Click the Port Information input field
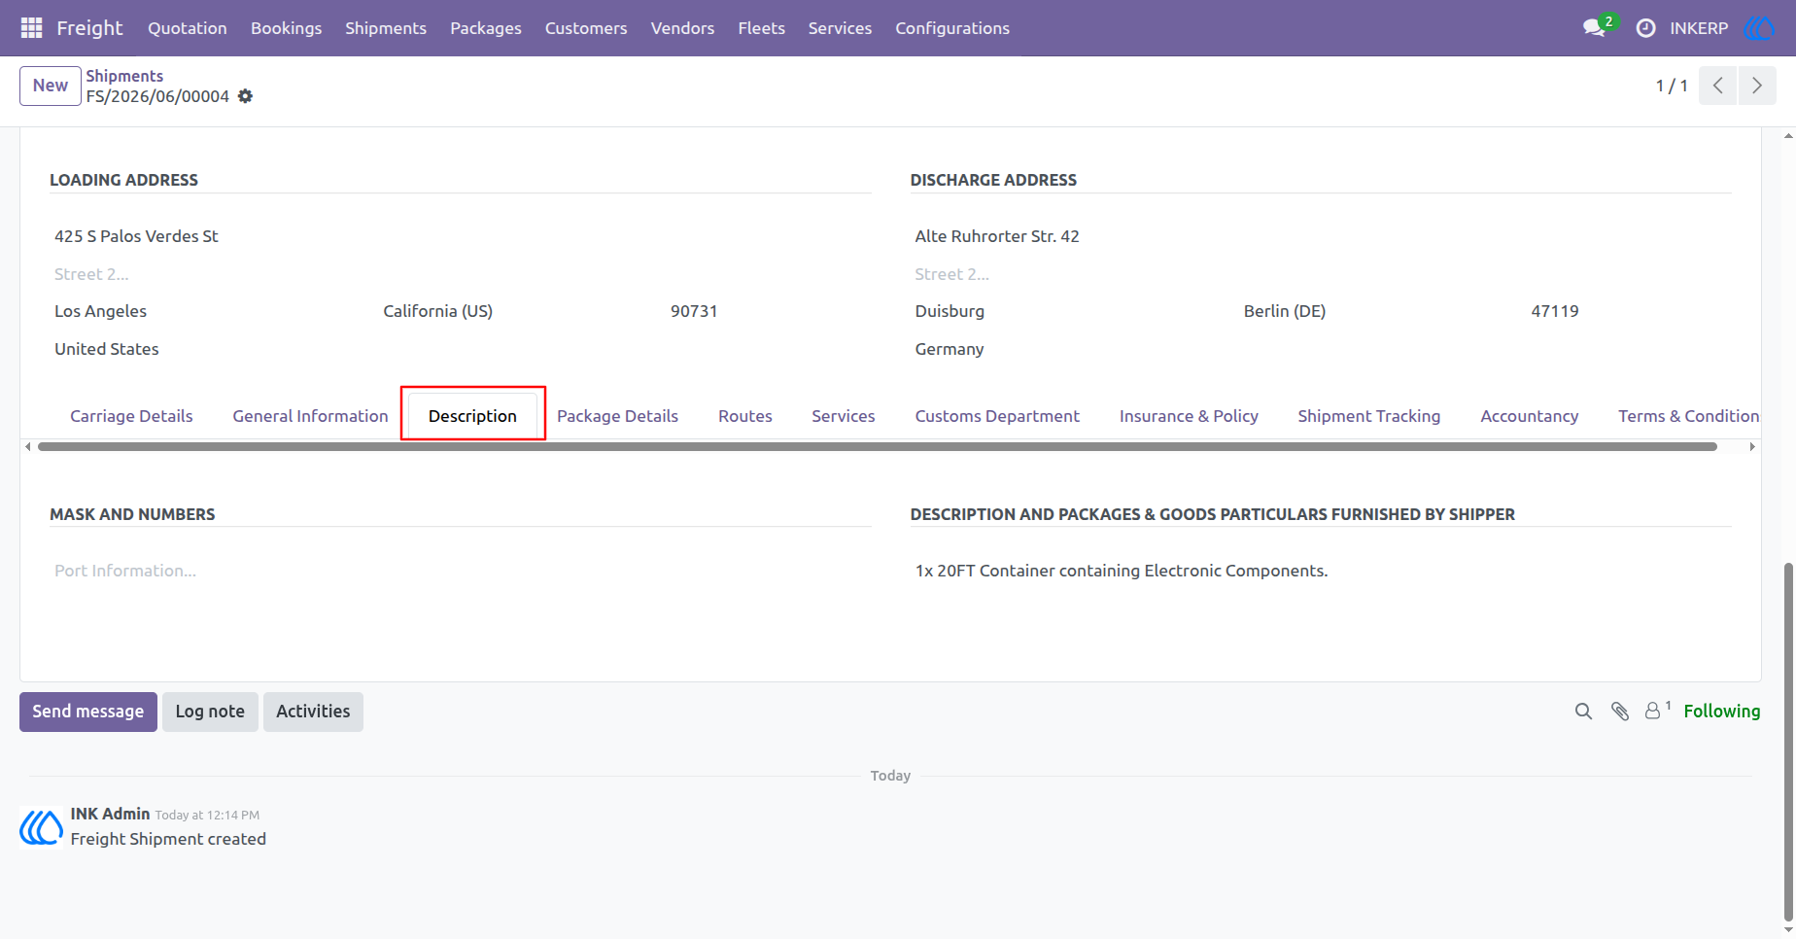Image resolution: width=1796 pixels, height=939 pixels. click(461, 571)
